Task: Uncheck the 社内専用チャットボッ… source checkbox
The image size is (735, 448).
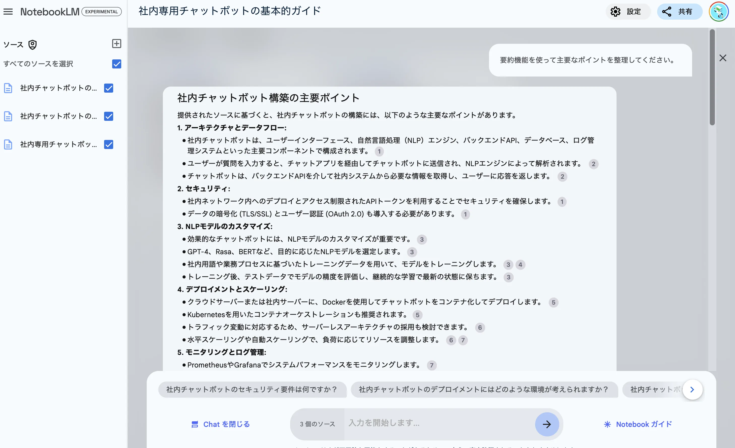Action: tap(109, 144)
